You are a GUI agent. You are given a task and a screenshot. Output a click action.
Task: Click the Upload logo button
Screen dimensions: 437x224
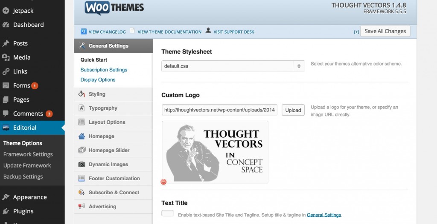[x=293, y=110]
